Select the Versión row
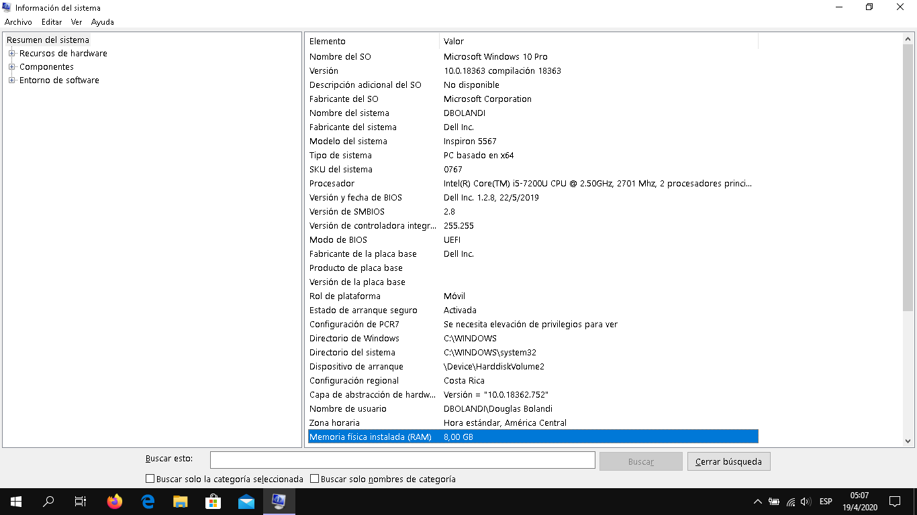This screenshot has width=917, height=515. pyautogui.click(x=533, y=71)
